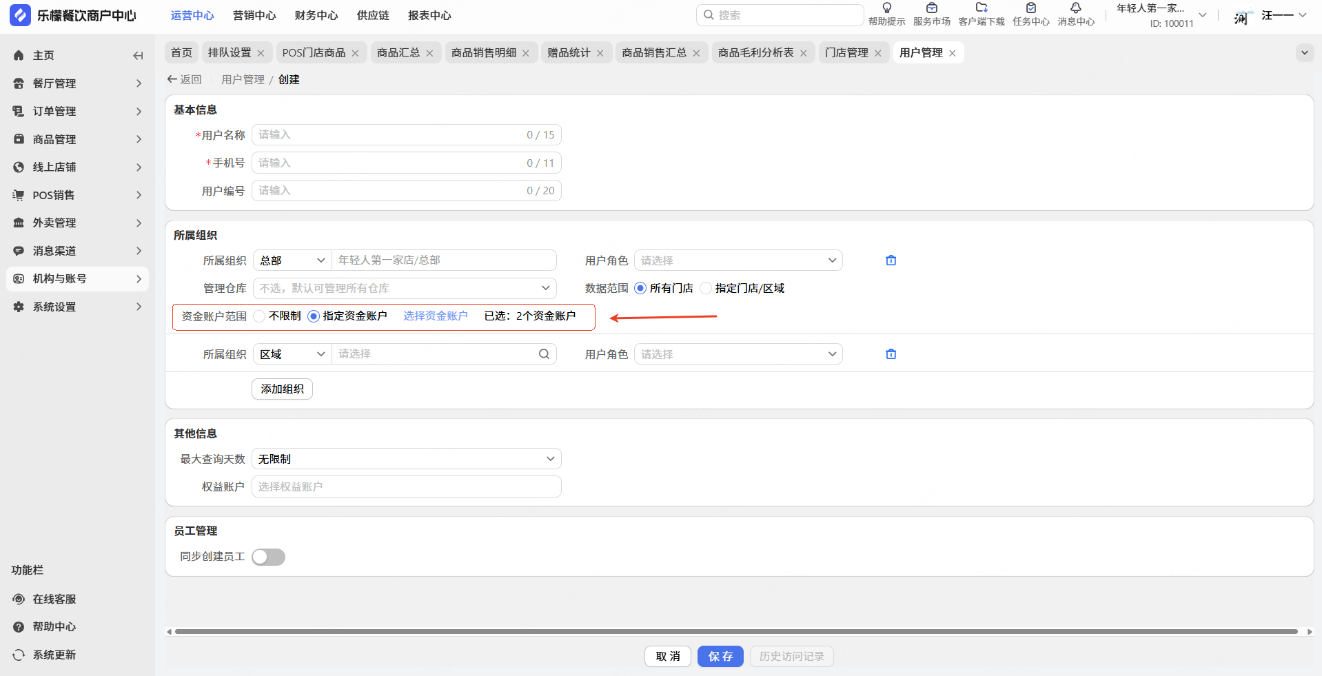The height and width of the screenshot is (676, 1322).
Task: Click 取消 button
Action: pyautogui.click(x=668, y=657)
